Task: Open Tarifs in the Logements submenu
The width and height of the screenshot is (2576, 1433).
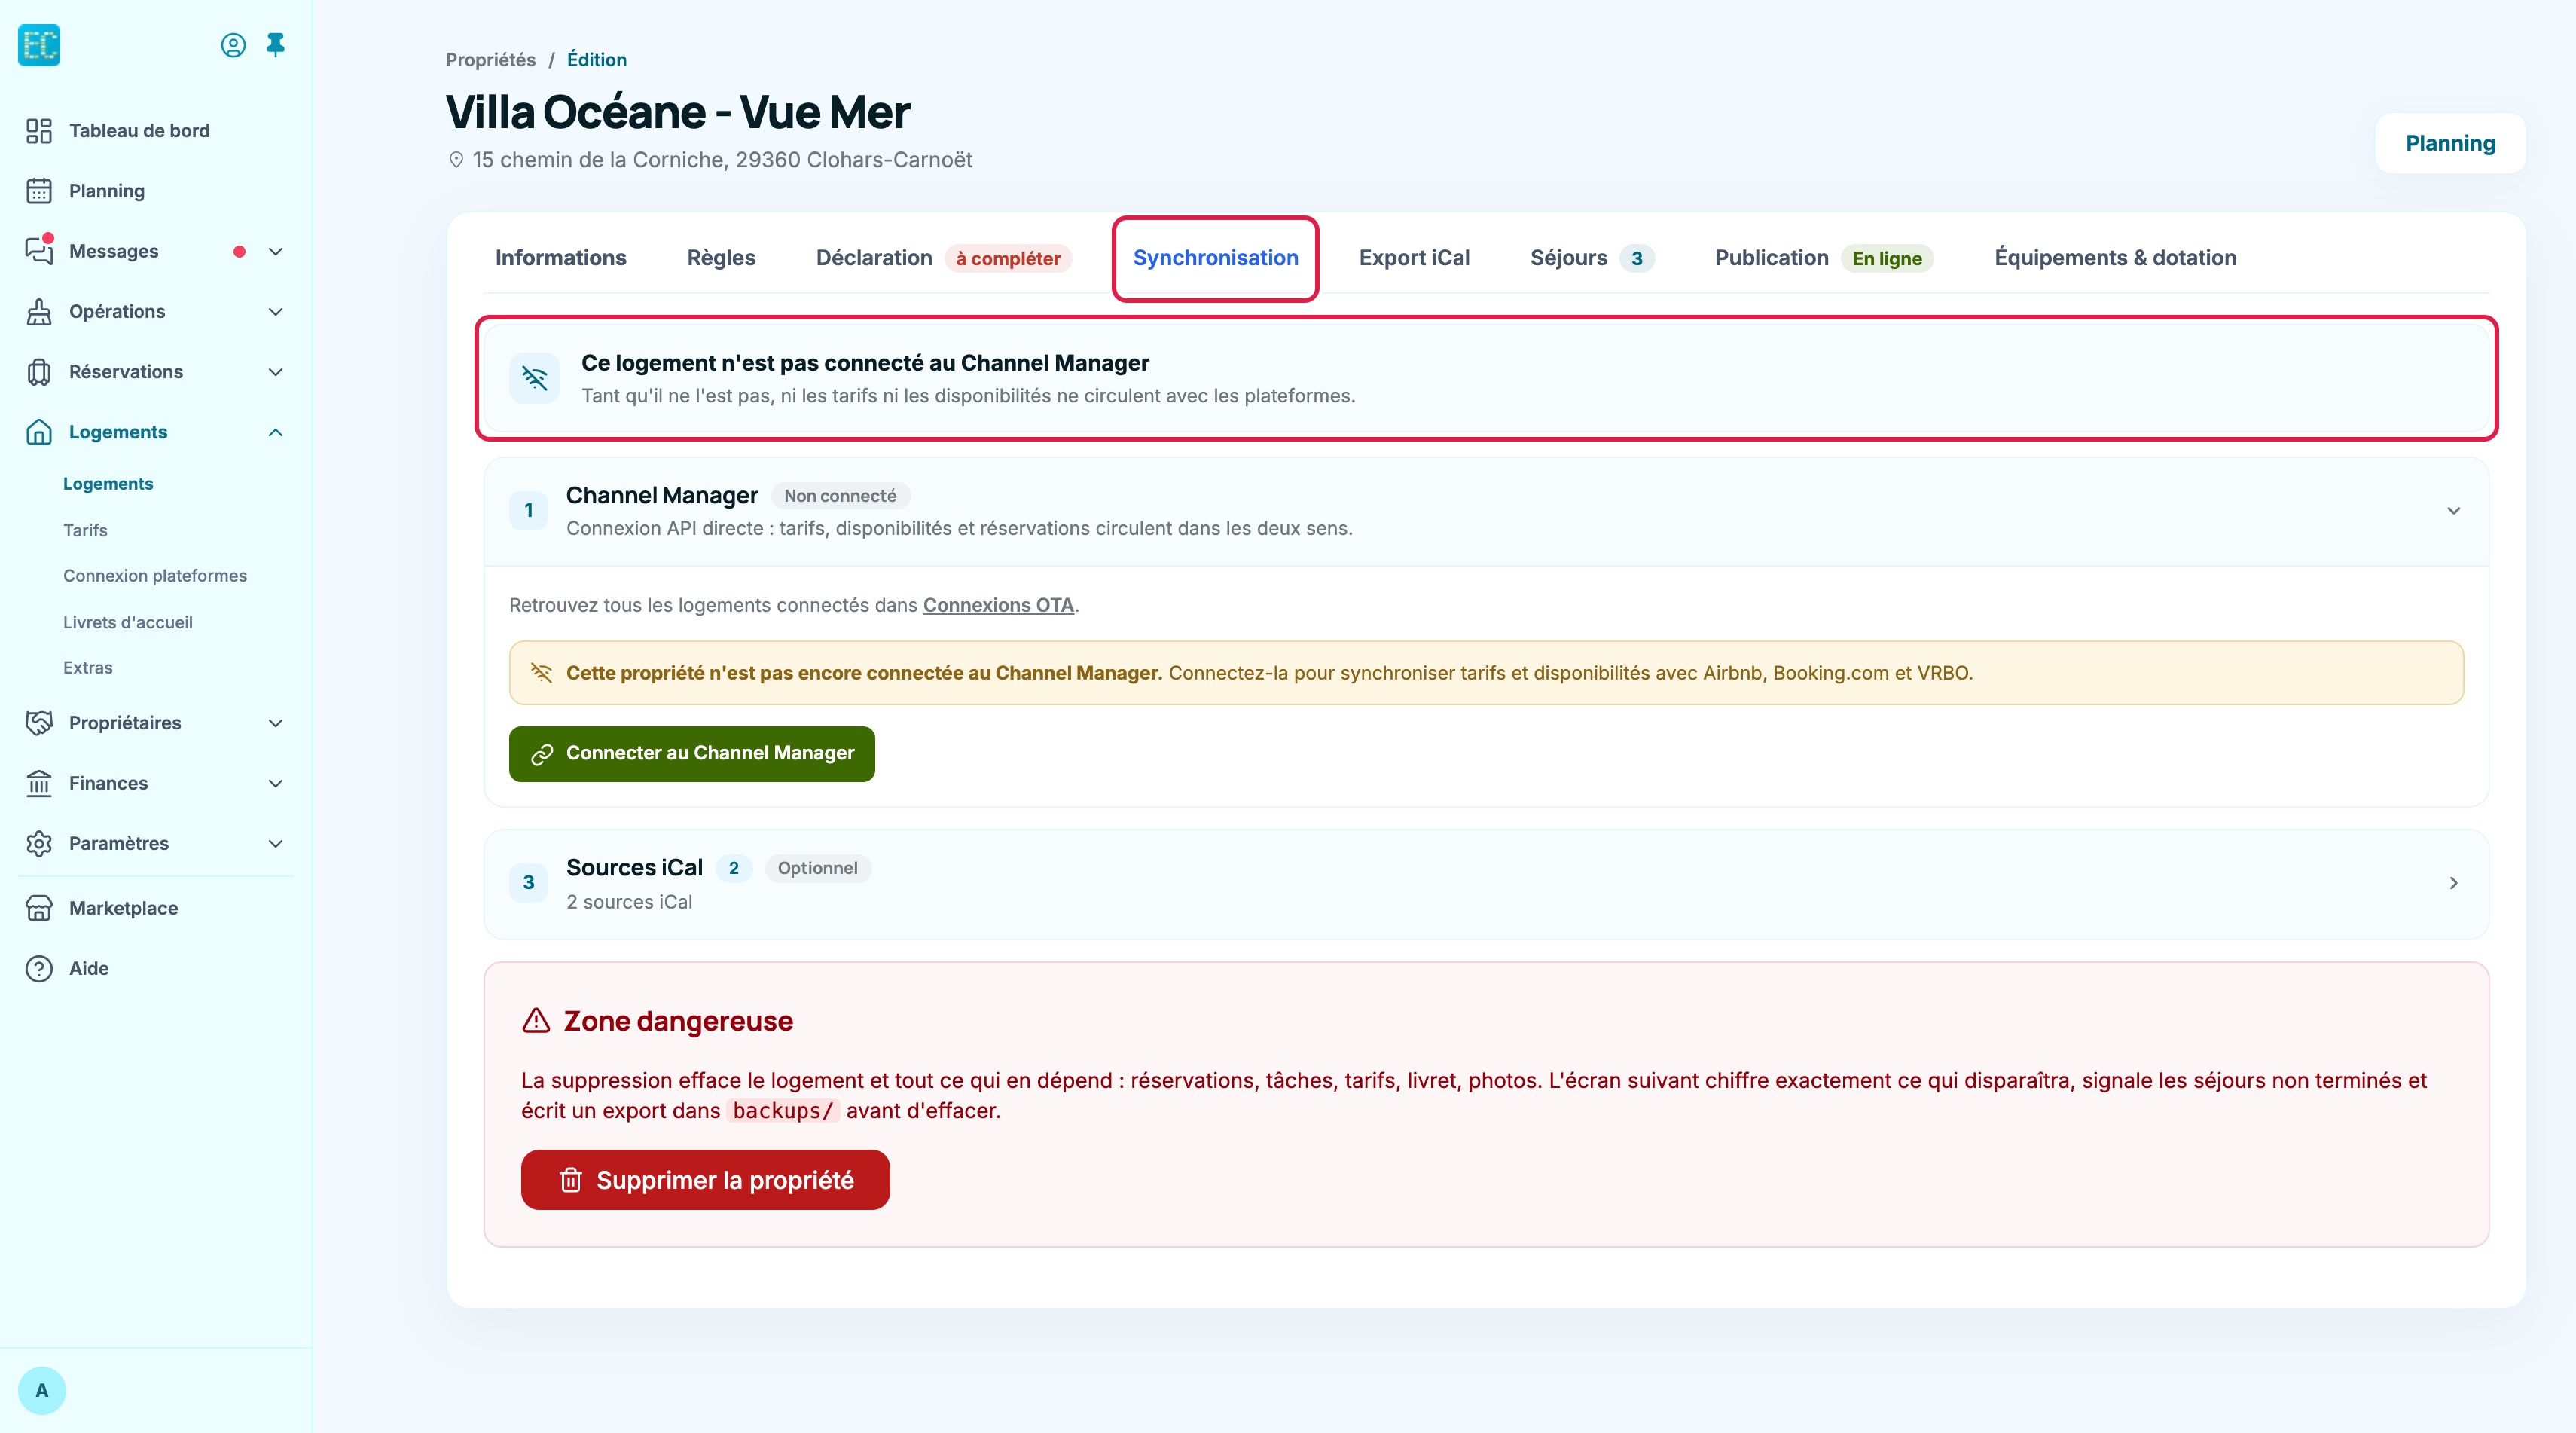Action: [x=85, y=530]
